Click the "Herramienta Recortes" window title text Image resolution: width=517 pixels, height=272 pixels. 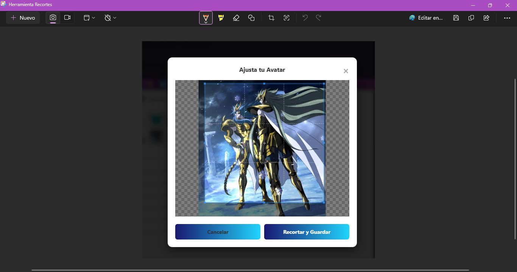[x=30, y=5]
